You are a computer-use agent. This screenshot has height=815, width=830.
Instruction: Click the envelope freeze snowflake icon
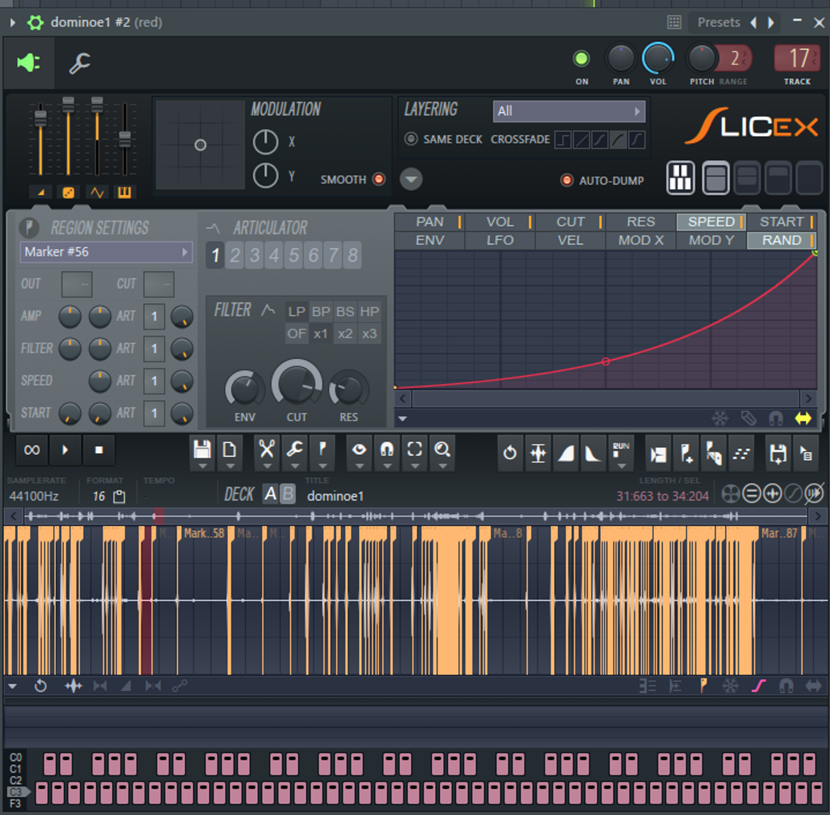720,418
